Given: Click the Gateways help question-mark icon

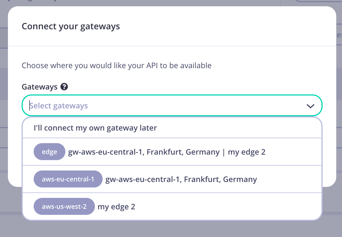Looking at the screenshot, I should tap(65, 87).
